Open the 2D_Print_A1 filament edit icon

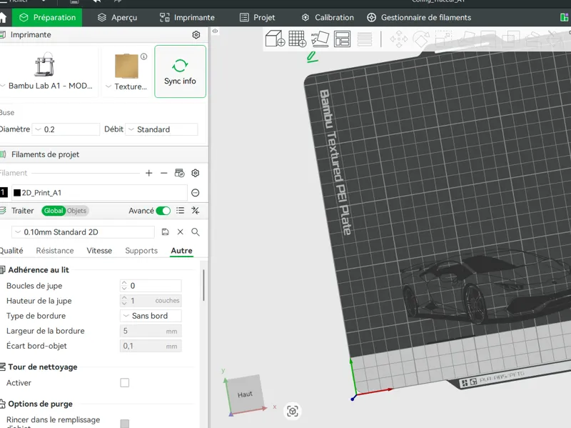[195, 193]
